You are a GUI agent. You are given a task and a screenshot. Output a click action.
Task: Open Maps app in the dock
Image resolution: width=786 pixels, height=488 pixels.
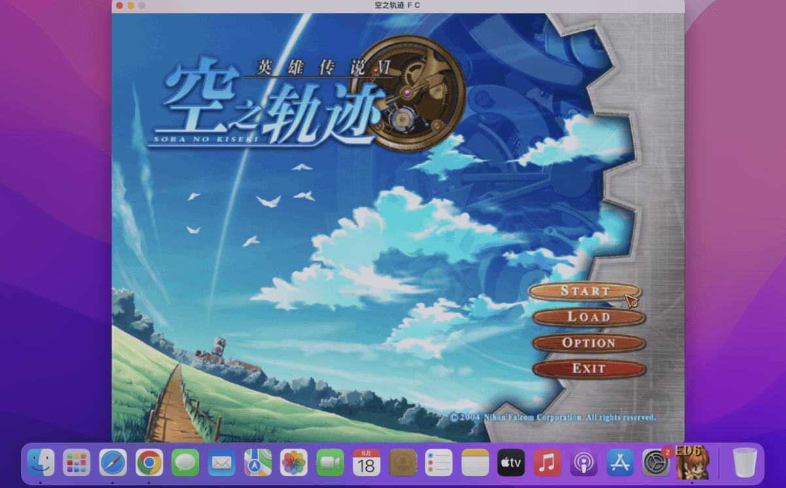tap(258, 463)
